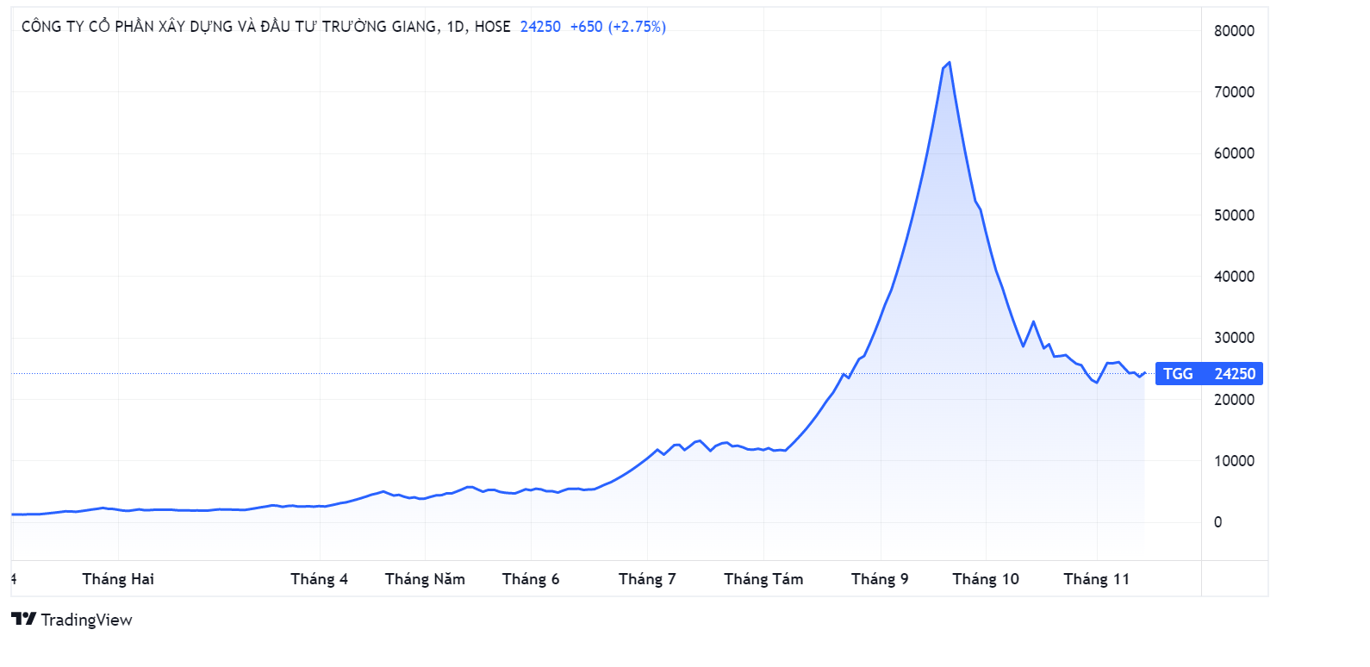
Task: Click the Tháng 11 time axis label
Action: click(x=1096, y=579)
